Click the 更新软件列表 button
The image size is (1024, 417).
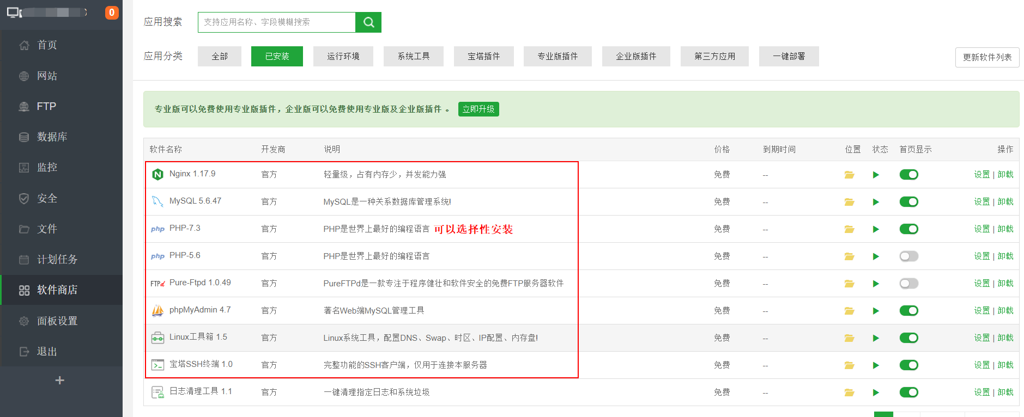(x=987, y=57)
